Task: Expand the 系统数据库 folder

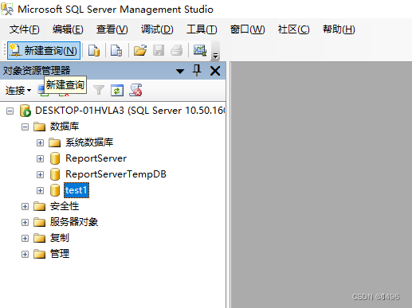Action: click(x=40, y=142)
